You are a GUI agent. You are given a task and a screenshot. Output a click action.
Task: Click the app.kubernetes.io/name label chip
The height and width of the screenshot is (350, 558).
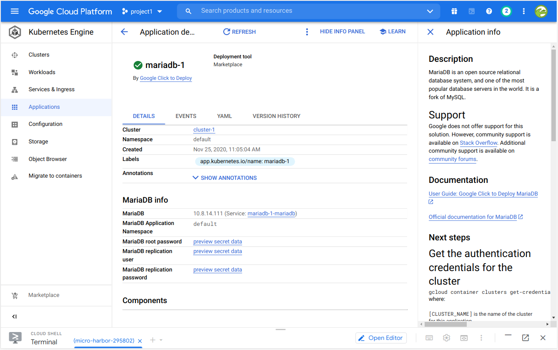(245, 161)
